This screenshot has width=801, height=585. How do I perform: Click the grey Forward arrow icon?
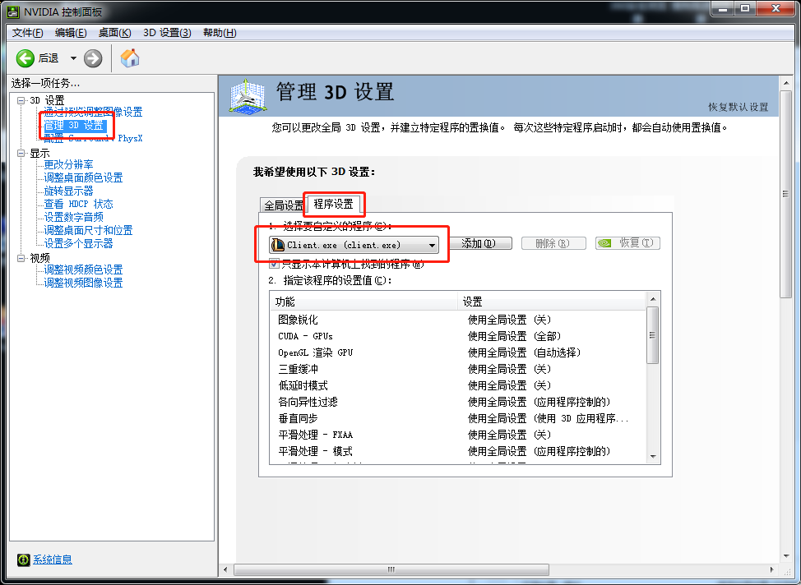click(x=93, y=58)
